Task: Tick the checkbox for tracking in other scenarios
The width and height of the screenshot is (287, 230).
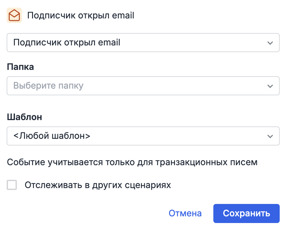Action: click(12, 185)
